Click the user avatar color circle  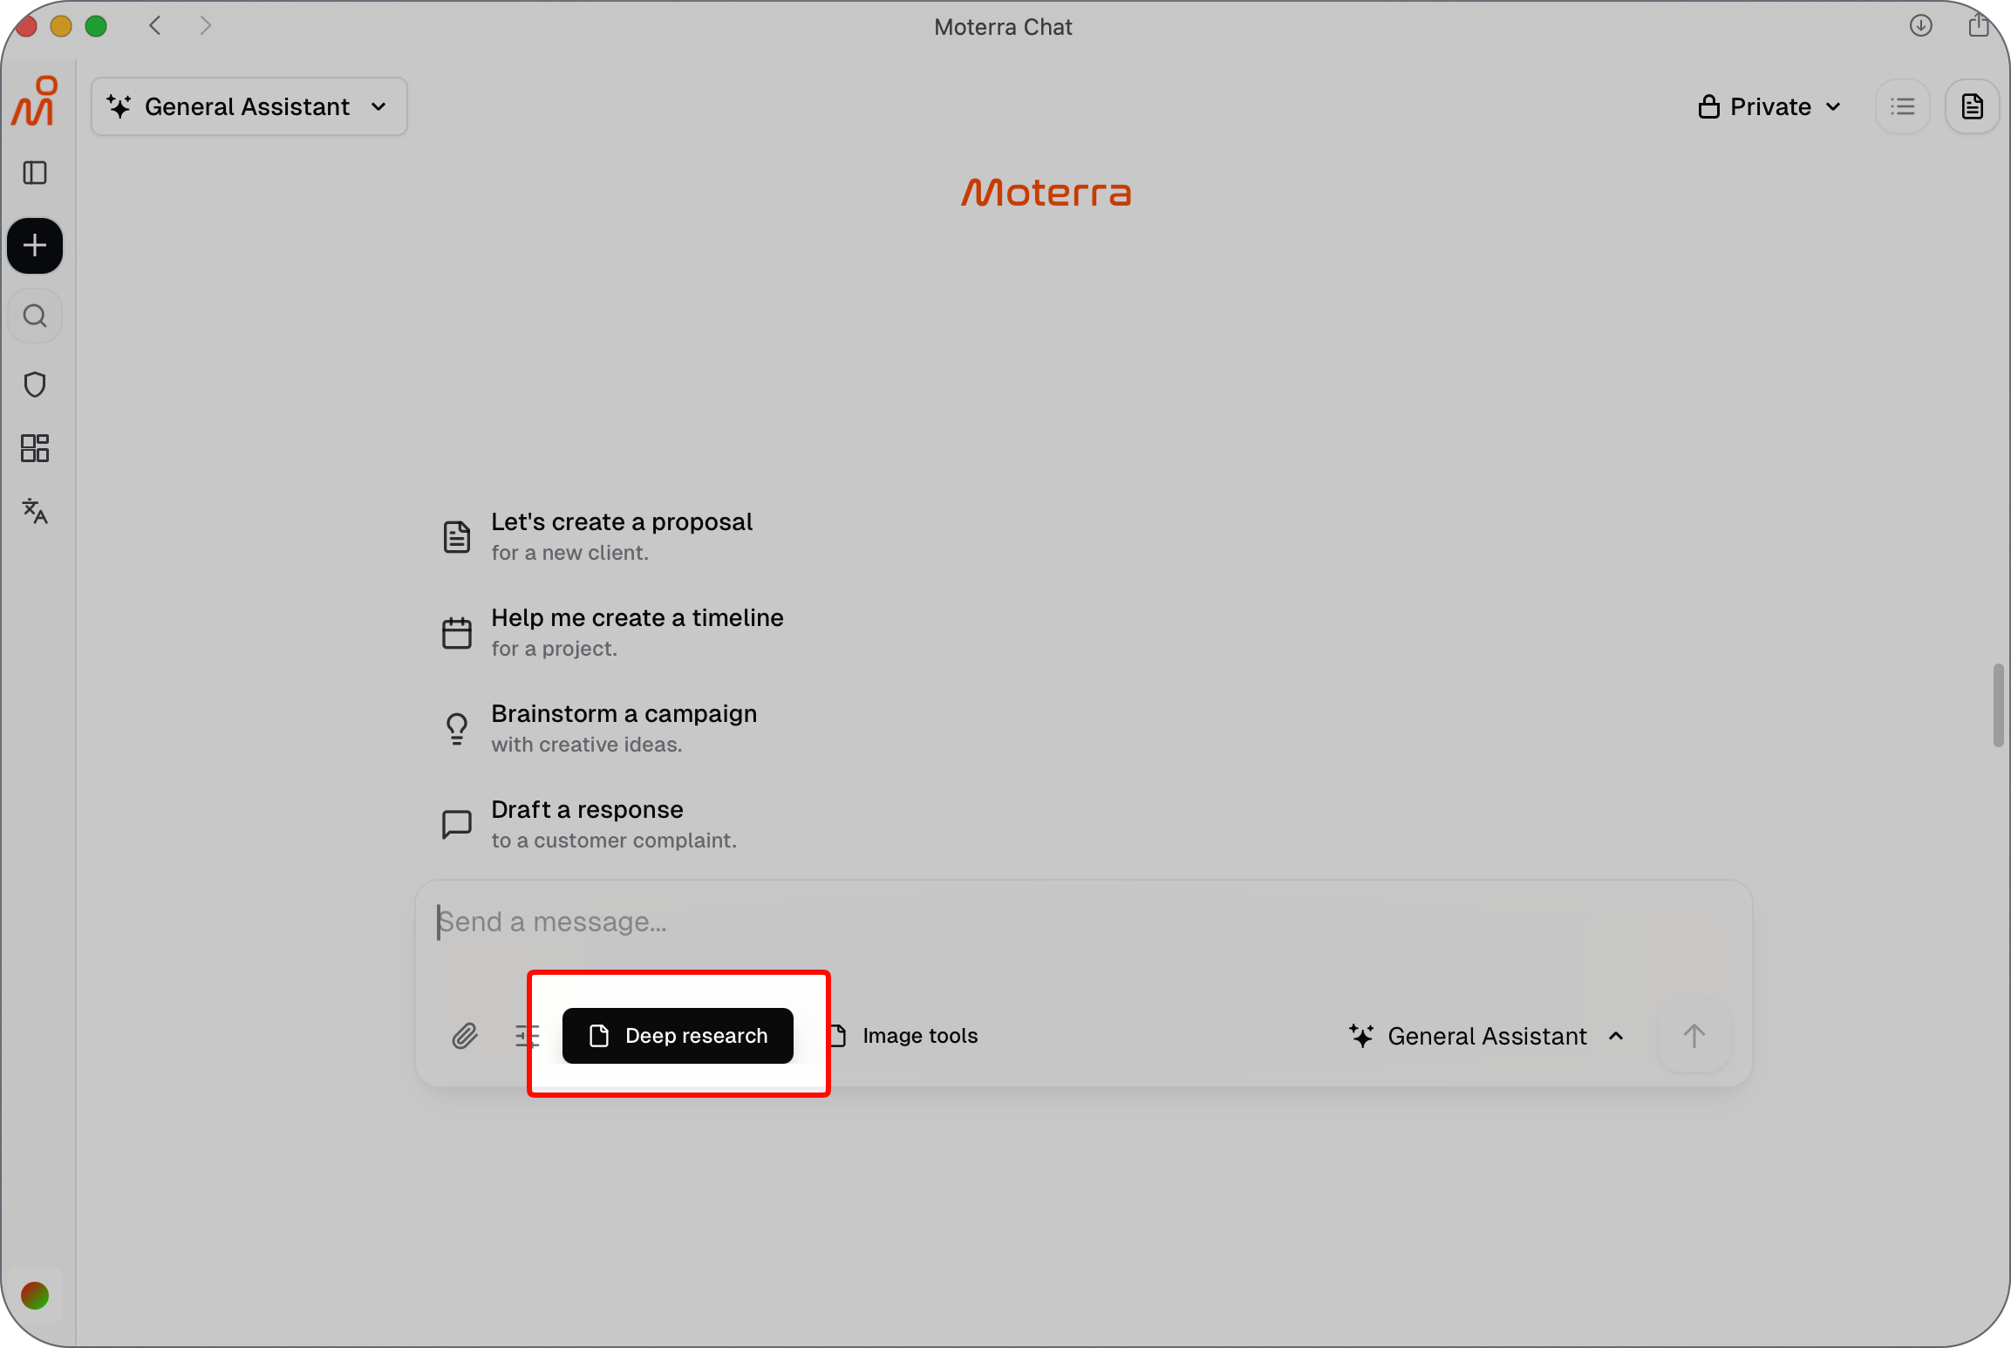click(x=35, y=1296)
